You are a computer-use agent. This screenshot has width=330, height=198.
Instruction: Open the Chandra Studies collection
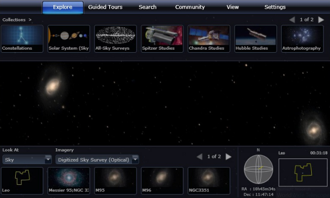209,38
